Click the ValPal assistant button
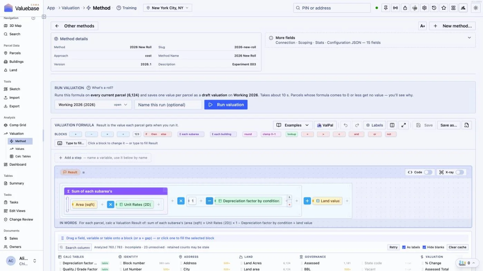 point(325,125)
